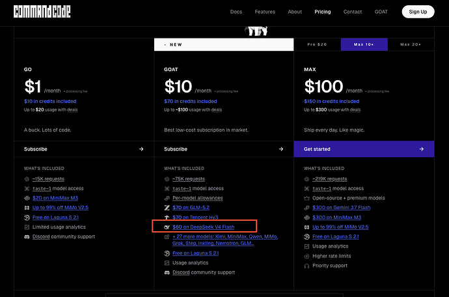Viewport: 449px width, 297px height.
Task: Open Per-model allowances link
Action: coord(198,198)
